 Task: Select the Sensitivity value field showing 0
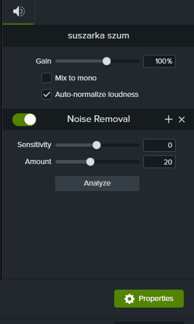pyautogui.click(x=159, y=145)
